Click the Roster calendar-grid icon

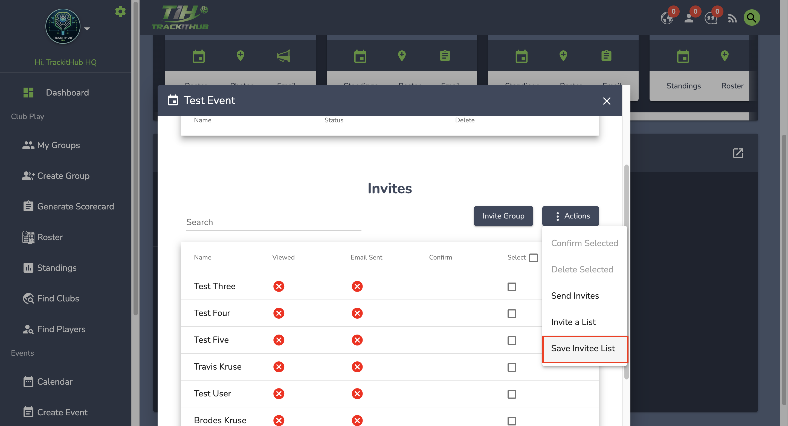pos(28,237)
